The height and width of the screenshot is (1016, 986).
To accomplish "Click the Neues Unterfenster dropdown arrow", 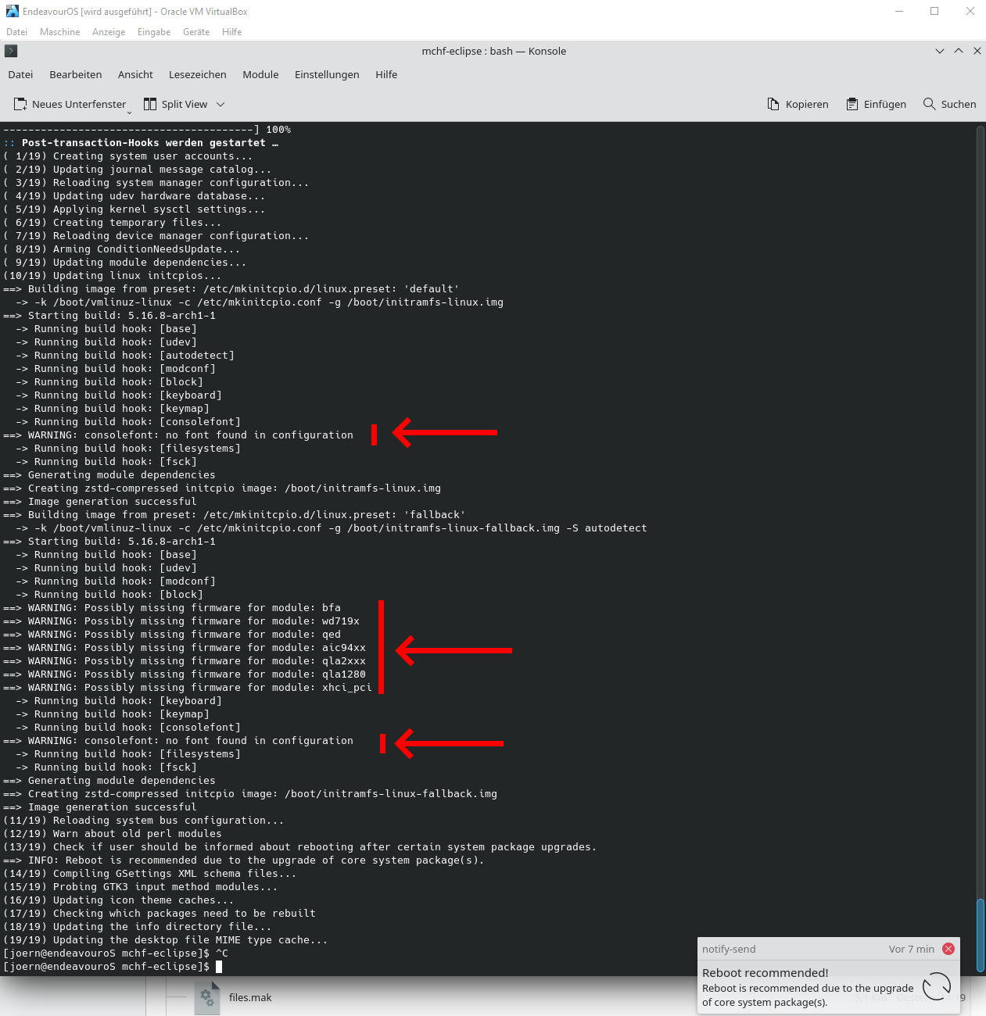I will coord(130,113).
